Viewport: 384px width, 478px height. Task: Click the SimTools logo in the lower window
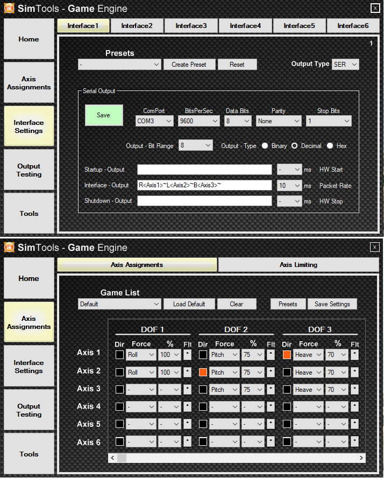[x=9, y=247]
